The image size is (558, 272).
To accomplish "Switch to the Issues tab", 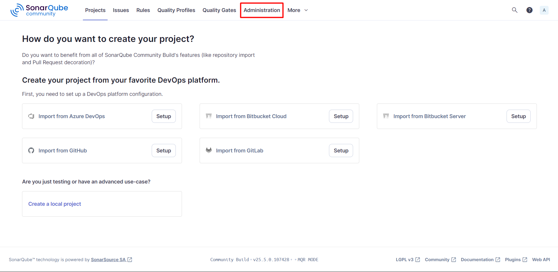I will (121, 10).
